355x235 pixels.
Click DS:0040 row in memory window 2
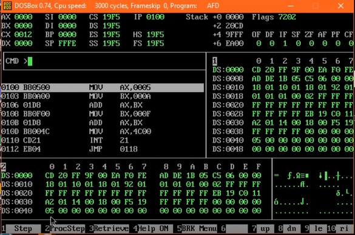131,211
